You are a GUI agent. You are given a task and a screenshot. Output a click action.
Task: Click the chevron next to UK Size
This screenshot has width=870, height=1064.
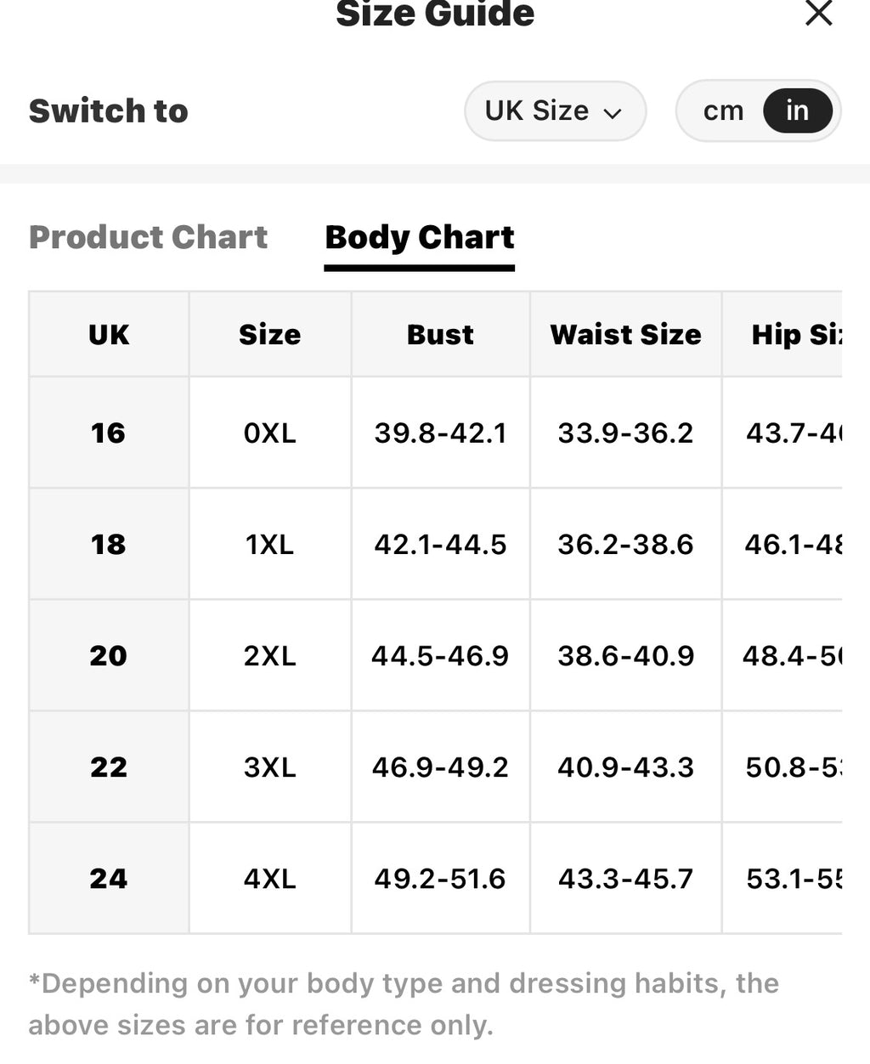point(613,113)
